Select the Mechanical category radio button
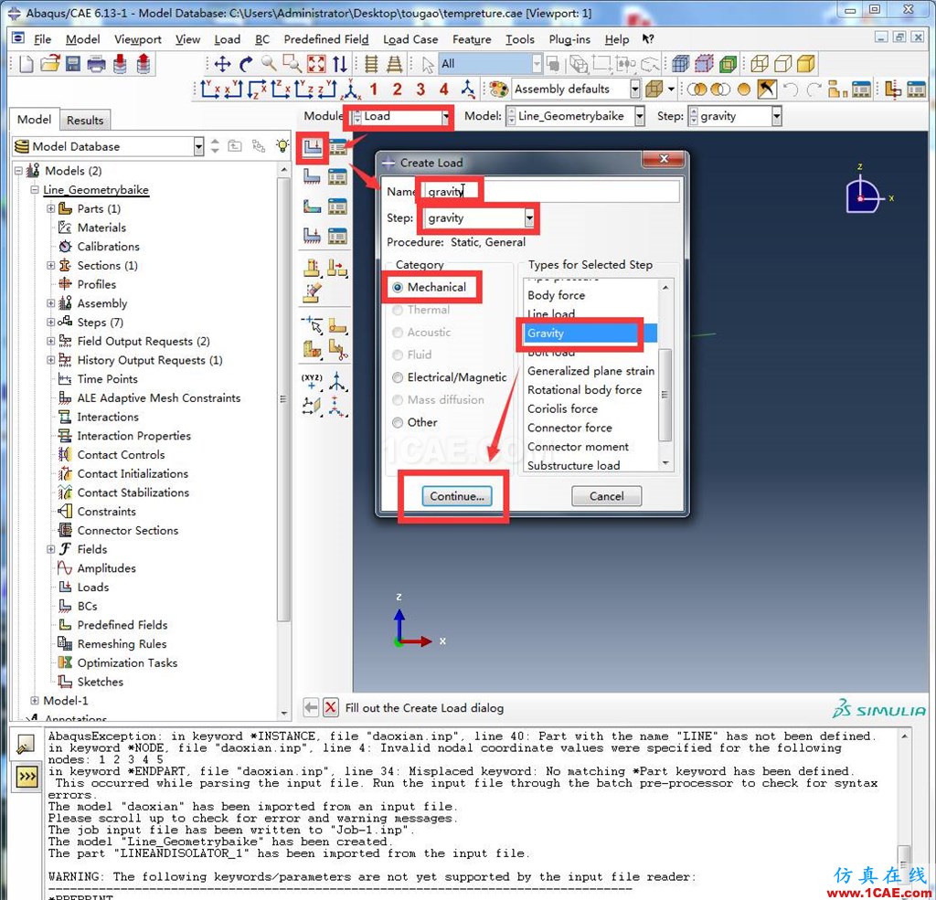This screenshot has width=936, height=900. coord(398,288)
